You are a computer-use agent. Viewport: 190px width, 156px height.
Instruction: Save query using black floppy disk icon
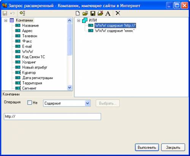[x=93, y=13]
